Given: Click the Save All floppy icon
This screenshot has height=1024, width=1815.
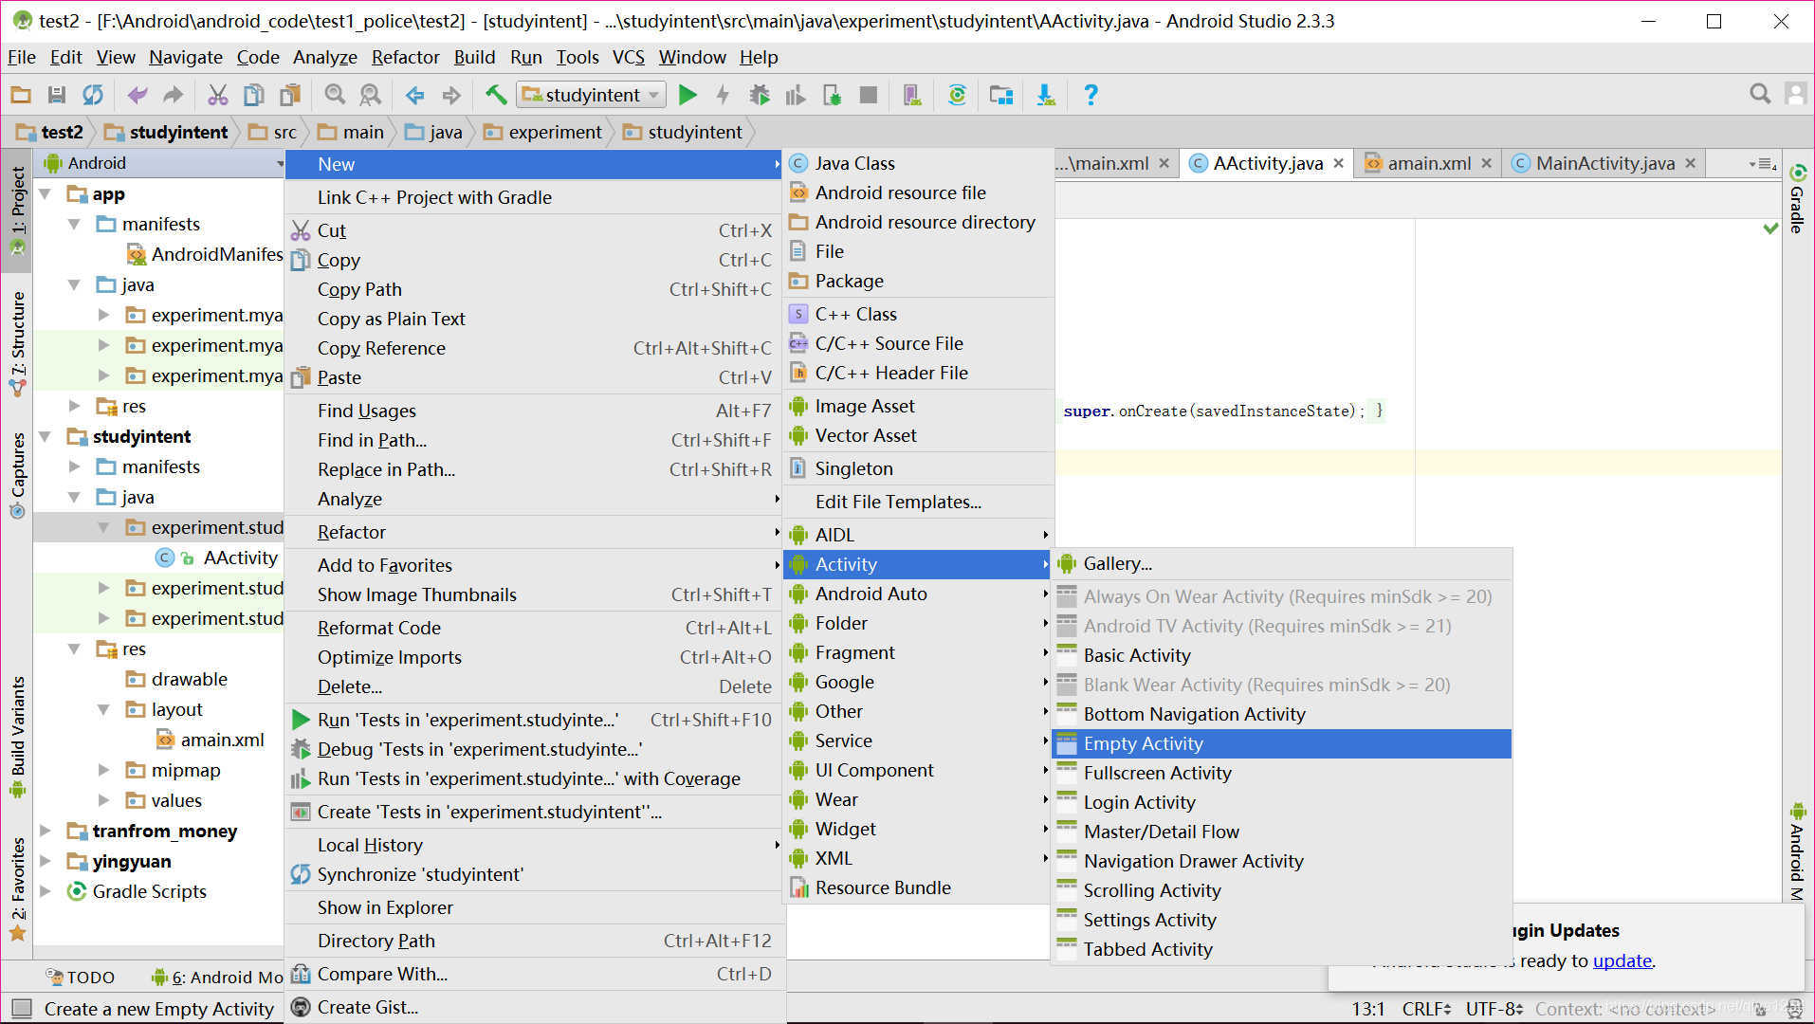Looking at the screenshot, I should pos(57,95).
